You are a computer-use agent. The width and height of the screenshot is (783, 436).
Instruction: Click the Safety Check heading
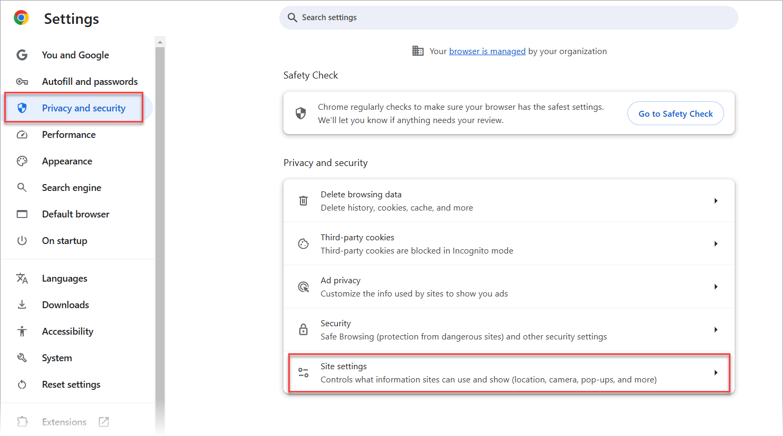click(x=311, y=75)
